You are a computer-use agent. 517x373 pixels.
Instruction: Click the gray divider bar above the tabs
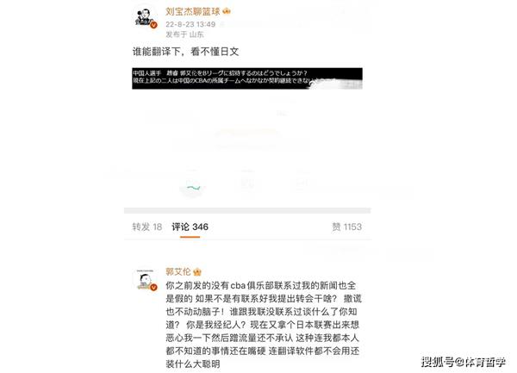pyautogui.click(x=247, y=210)
